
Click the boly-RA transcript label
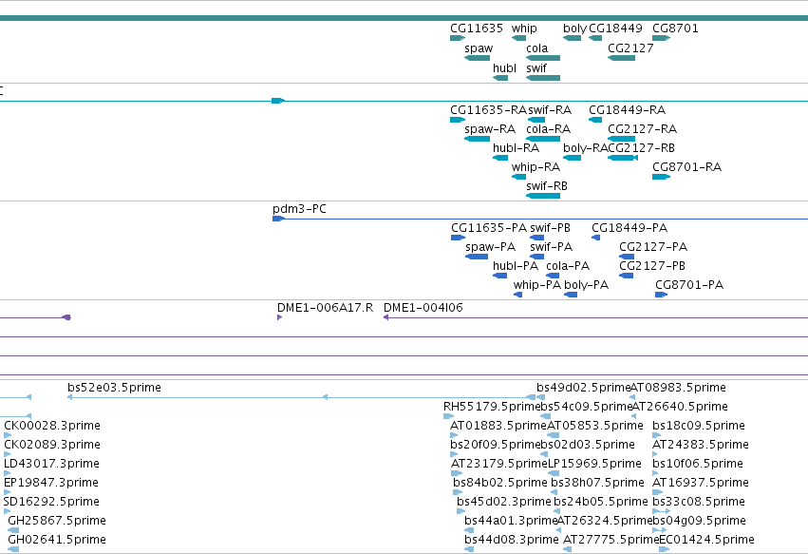tap(586, 148)
